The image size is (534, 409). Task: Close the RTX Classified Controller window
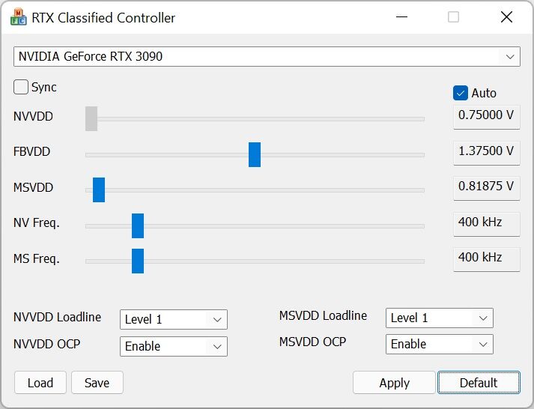pos(507,17)
